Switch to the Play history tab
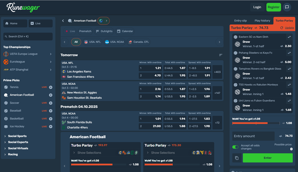Image resolution: width=298 pixels, height=172 pixels. (x=262, y=21)
